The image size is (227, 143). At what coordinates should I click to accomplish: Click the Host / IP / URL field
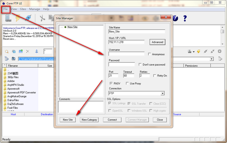[126, 42]
